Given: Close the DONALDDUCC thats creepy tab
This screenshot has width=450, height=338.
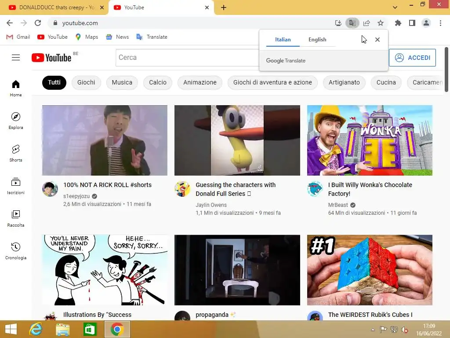Looking at the screenshot, I should pyautogui.click(x=102, y=7).
